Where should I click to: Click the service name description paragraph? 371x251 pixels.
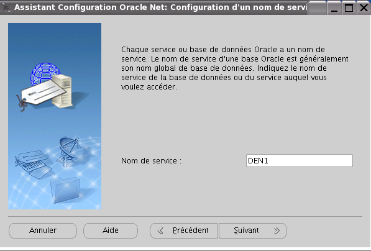tap(235, 68)
